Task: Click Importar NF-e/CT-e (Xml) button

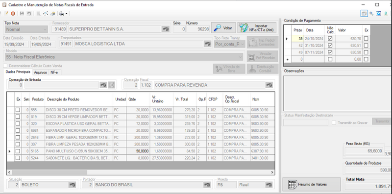Action: [x=257, y=28]
